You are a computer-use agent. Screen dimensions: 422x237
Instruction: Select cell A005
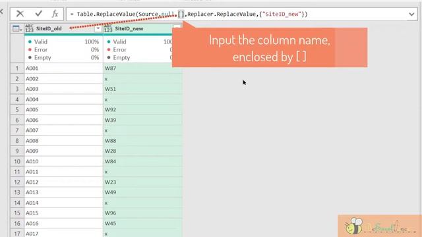coord(63,110)
